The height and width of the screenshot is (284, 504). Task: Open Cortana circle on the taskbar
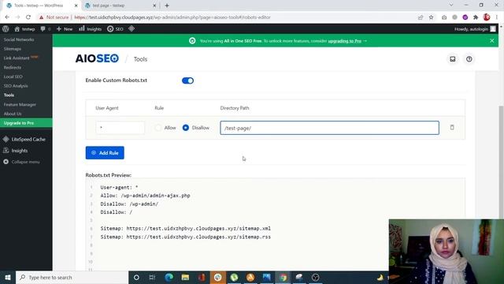click(x=136, y=277)
